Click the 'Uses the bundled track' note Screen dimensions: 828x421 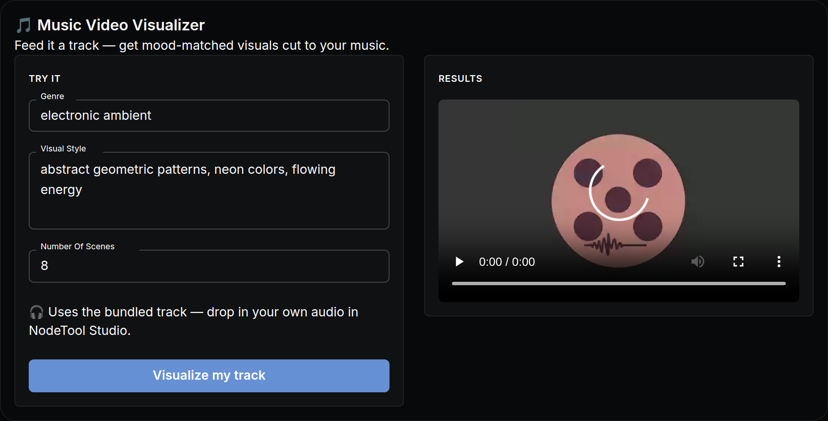[x=194, y=321]
